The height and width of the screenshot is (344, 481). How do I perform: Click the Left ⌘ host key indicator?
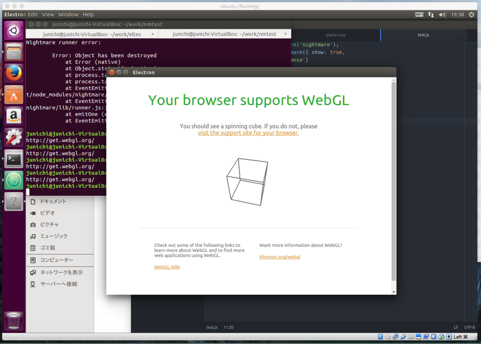[461, 336]
